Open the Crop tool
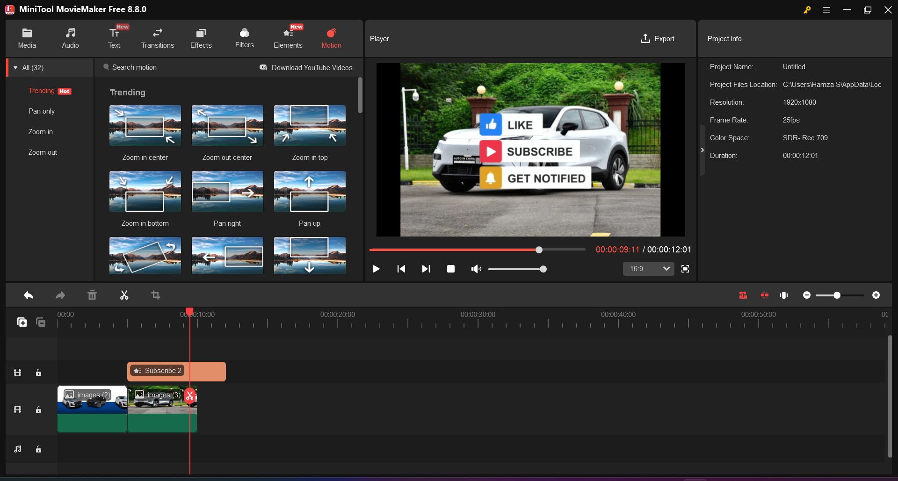898x481 pixels. pyautogui.click(x=156, y=295)
